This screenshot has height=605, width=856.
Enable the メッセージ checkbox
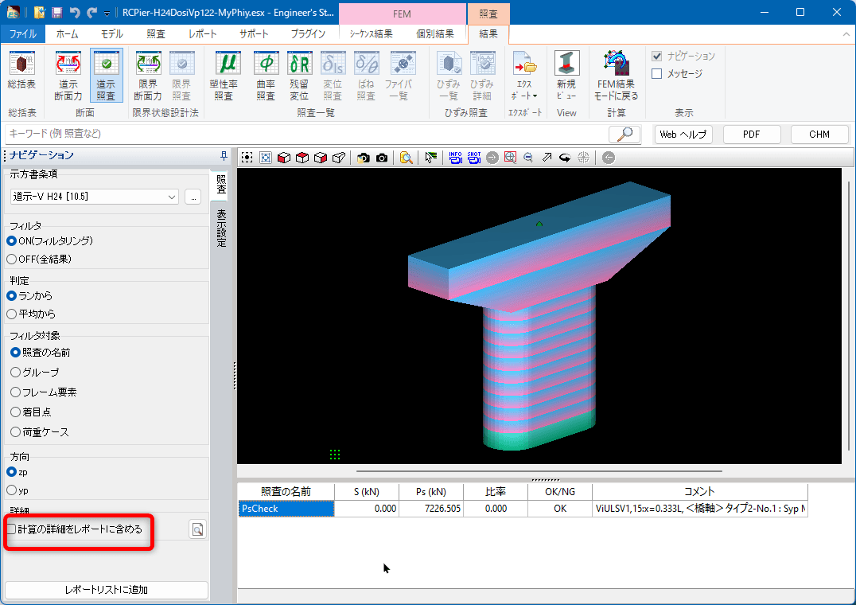click(657, 74)
